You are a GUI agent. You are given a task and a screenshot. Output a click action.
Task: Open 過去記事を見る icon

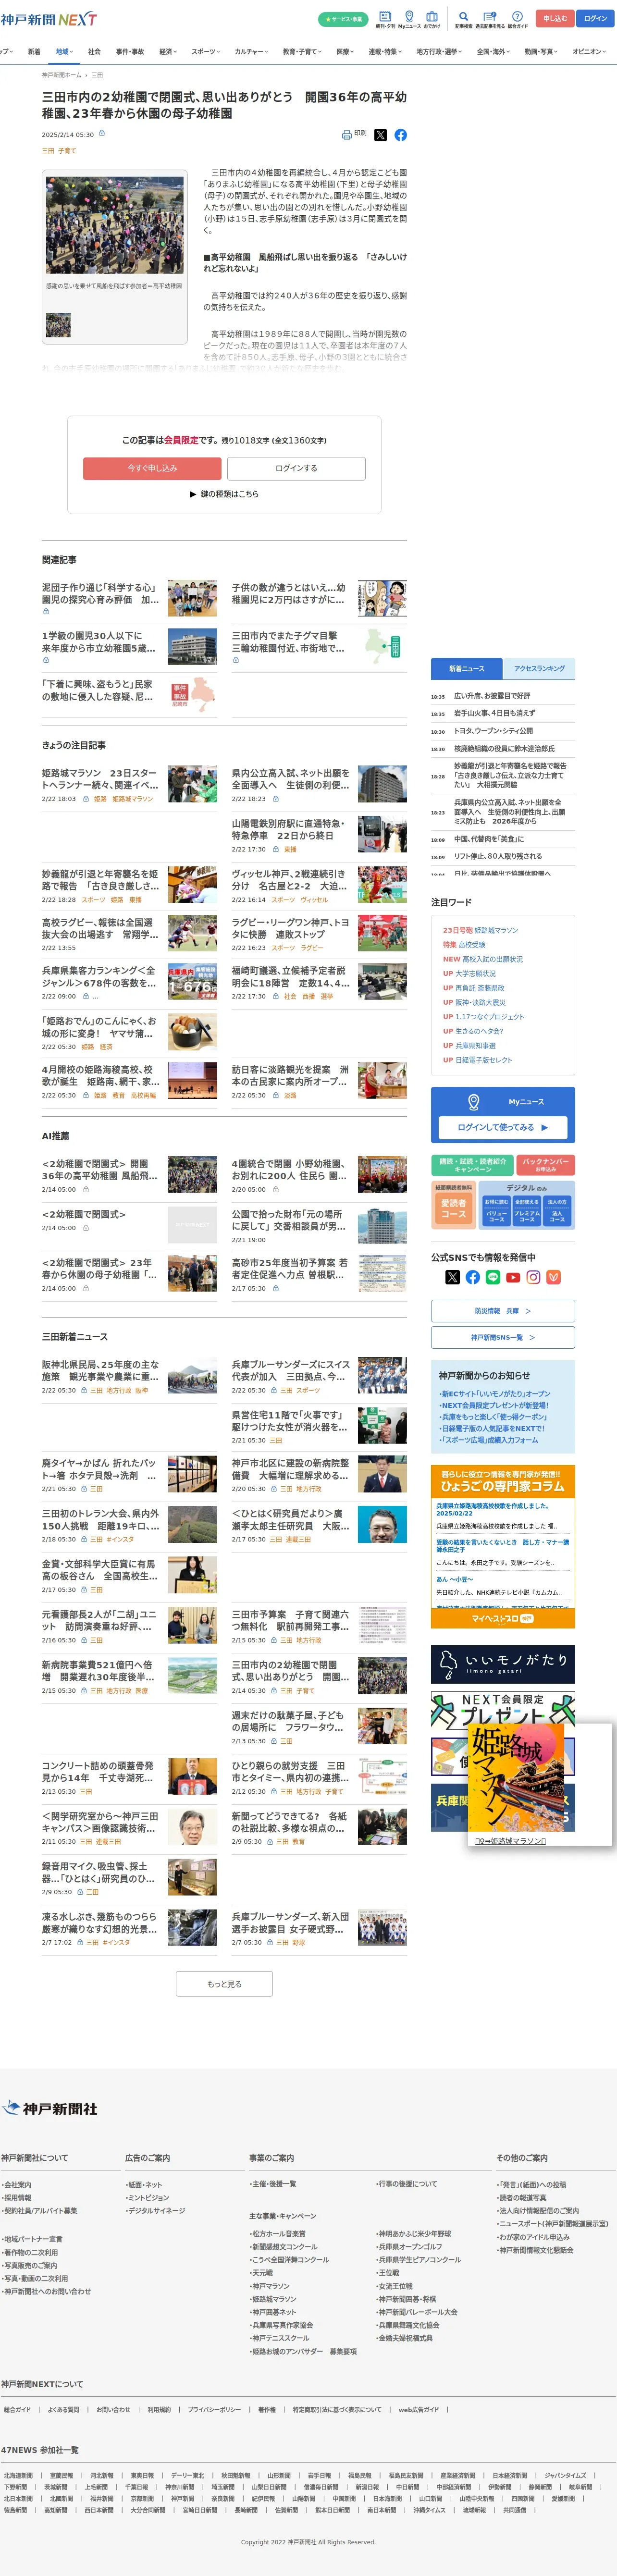click(x=489, y=19)
